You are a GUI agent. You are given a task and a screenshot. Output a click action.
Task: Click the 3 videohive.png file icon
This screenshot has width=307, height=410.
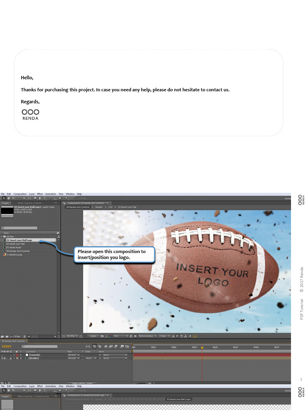pyautogui.click(x=4, y=255)
